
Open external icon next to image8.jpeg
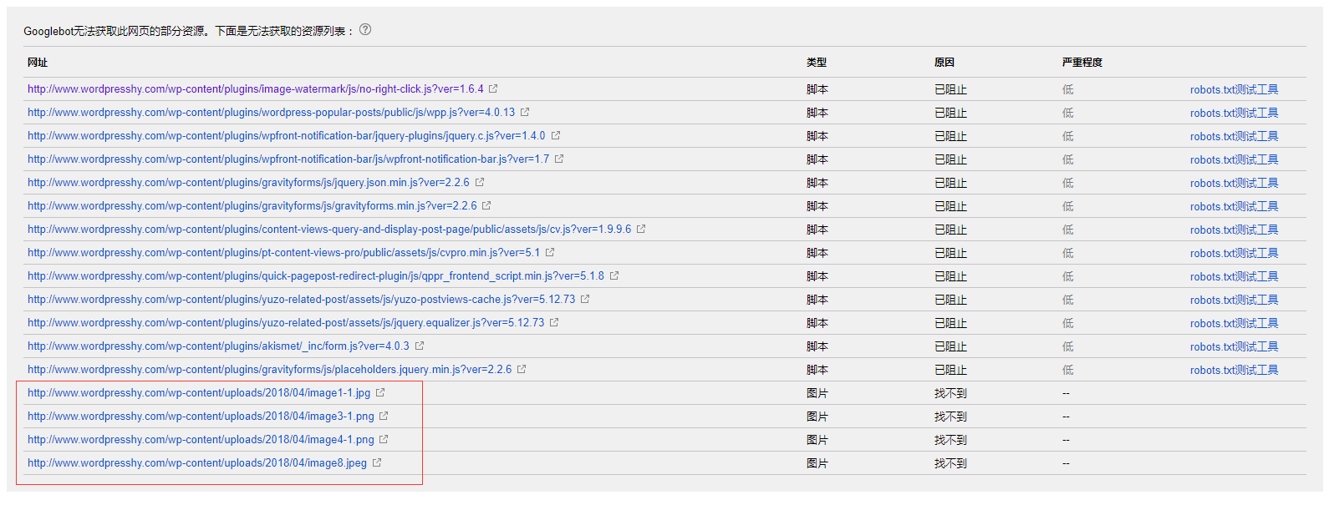[x=377, y=462]
